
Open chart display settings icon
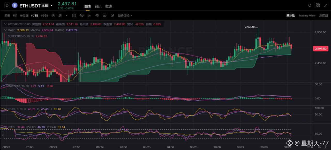click(x=104, y=15)
